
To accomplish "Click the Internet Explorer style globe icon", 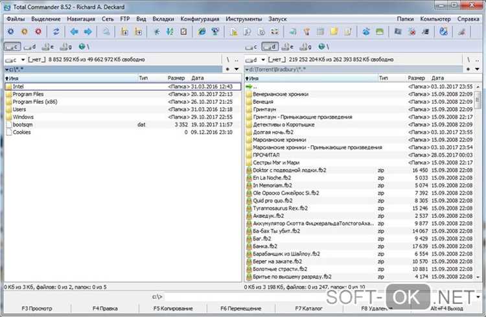I will (x=202, y=31).
